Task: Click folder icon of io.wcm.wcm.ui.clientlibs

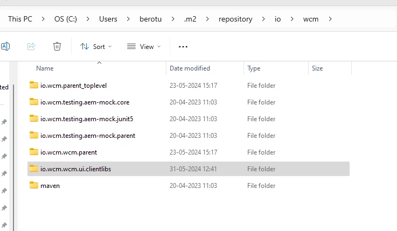Action: tap(34, 169)
